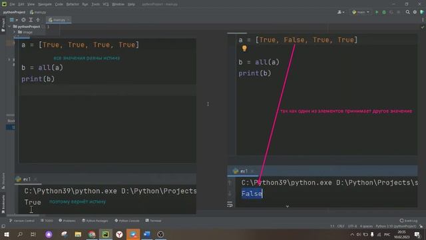Click the pythonProject breadcrumb
Viewport: 426px width, 240px height.
click(x=14, y=12)
